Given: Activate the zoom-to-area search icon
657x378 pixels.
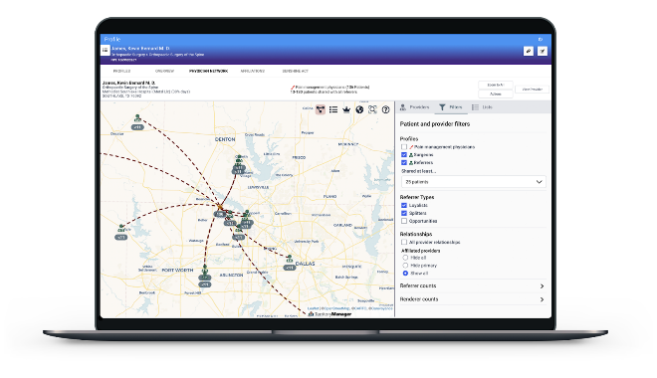Looking at the screenshot, I should pos(372,109).
